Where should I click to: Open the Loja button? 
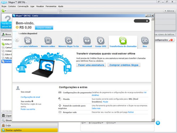click(29, 125)
